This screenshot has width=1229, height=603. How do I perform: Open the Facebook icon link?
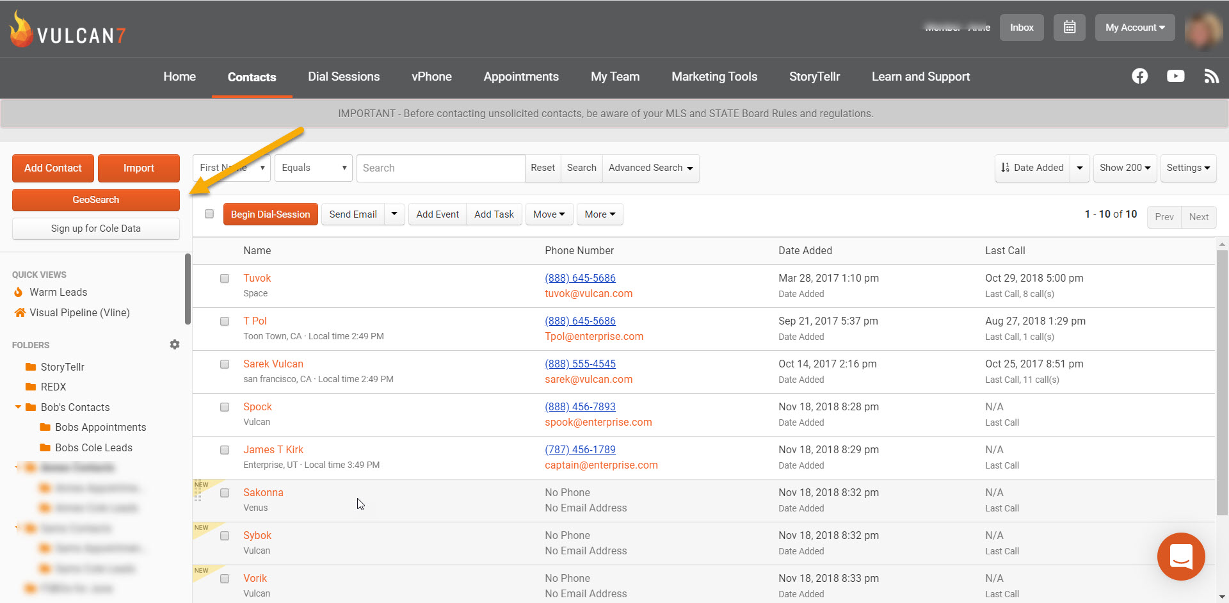1140,76
